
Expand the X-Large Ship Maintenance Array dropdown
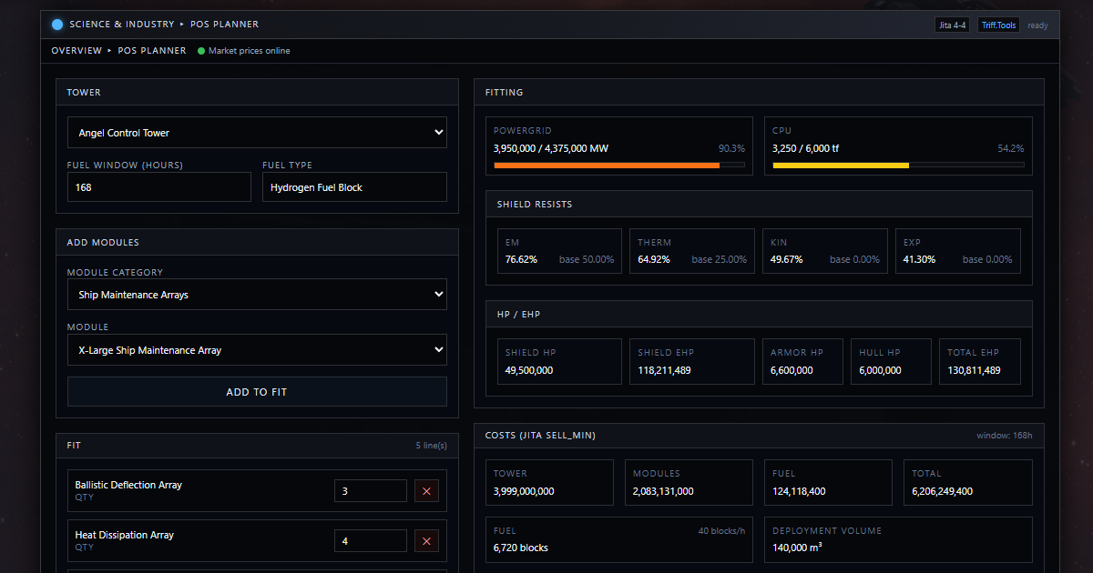coord(257,350)
